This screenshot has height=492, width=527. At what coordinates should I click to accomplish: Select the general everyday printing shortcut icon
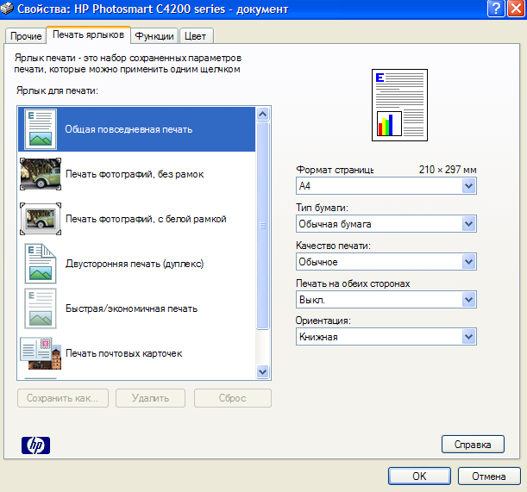pos(41,129)
